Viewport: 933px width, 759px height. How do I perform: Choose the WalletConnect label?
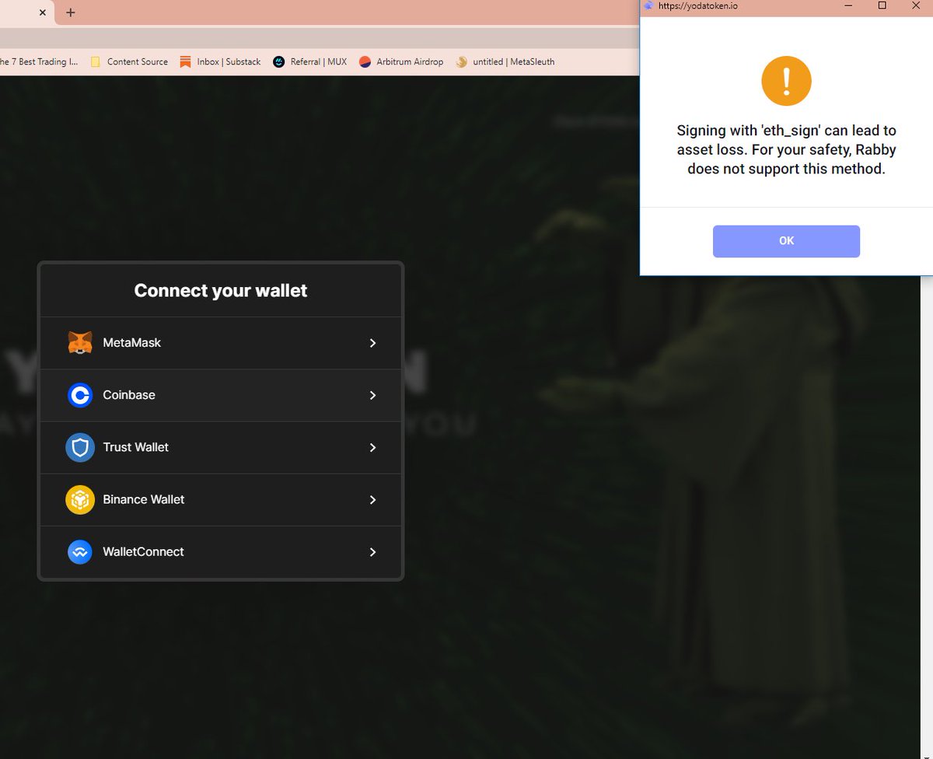tap(143, 552)
